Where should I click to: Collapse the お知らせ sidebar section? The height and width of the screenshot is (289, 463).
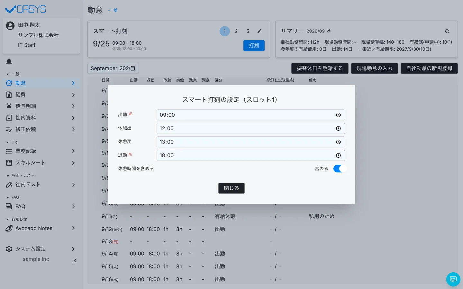pyautogui.click(x=16, y=219)
